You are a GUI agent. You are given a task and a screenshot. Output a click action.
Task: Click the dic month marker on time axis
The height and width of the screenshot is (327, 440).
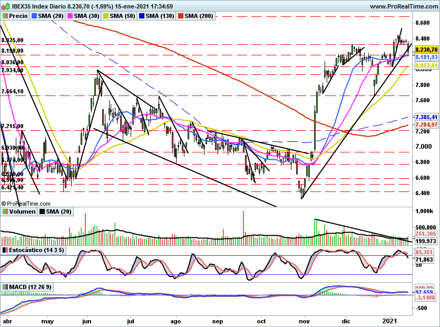(346, 321)
